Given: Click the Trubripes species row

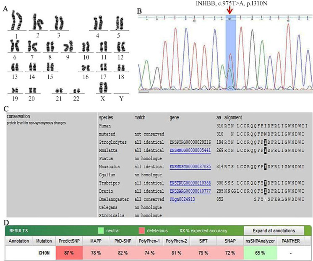Looking at the screenshot, I should click(202, 183).
